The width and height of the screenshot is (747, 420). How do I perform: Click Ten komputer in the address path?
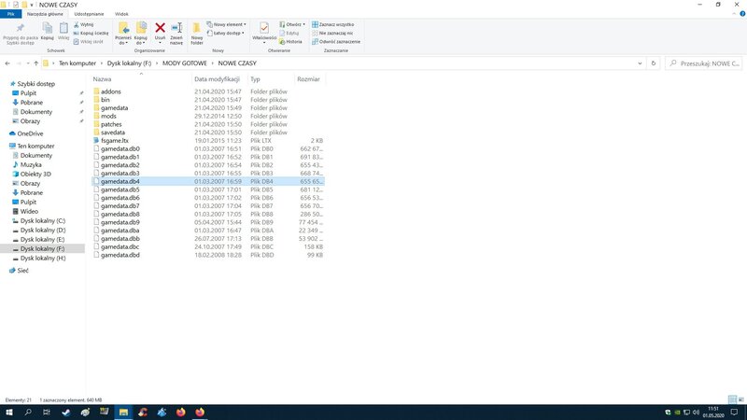tap(78, 63)
